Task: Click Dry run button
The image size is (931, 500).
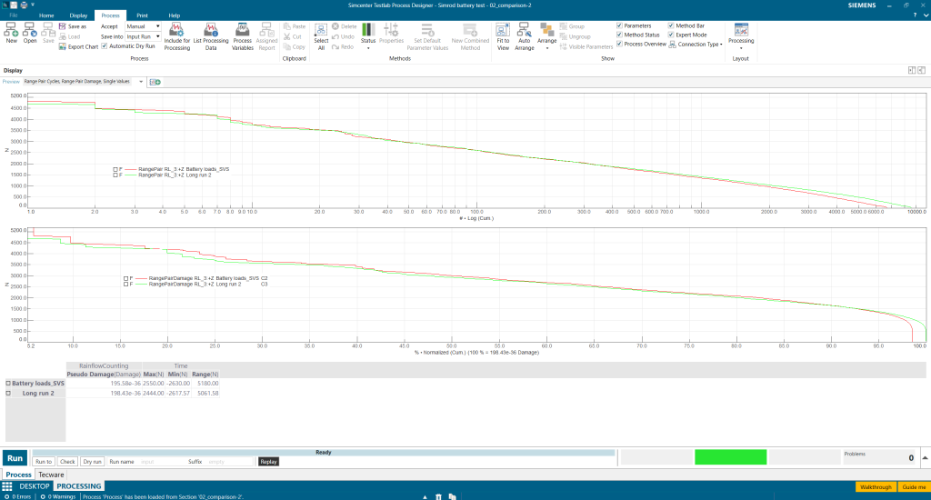Action: pos(92,462)
